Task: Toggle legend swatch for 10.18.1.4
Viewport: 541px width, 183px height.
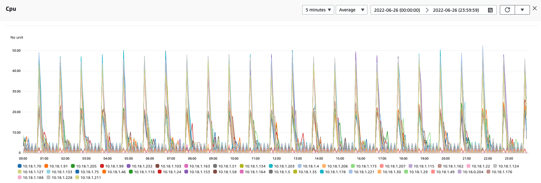Action: [300, 166]
